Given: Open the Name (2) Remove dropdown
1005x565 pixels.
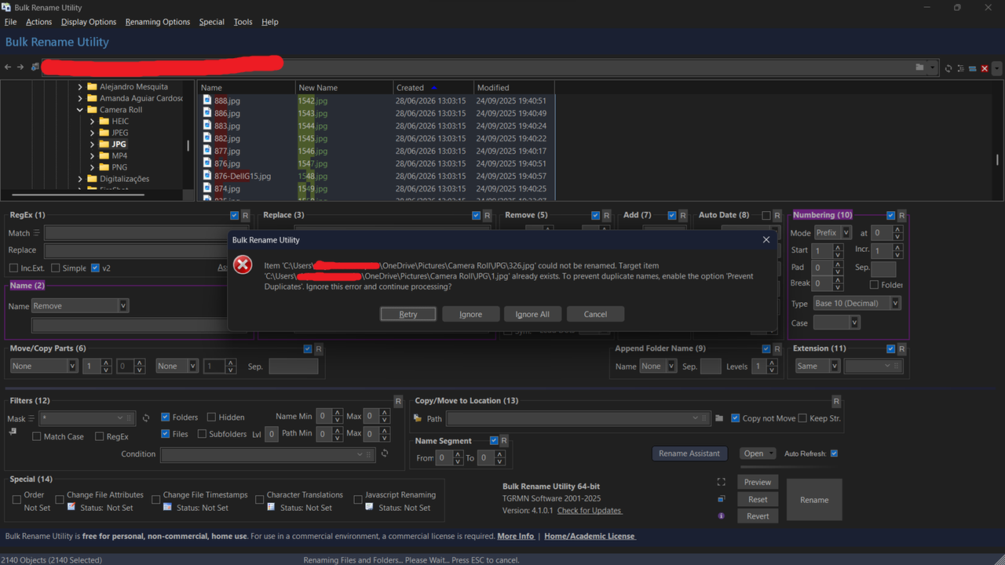Looking at the screenshot, I should coord(79,306).
